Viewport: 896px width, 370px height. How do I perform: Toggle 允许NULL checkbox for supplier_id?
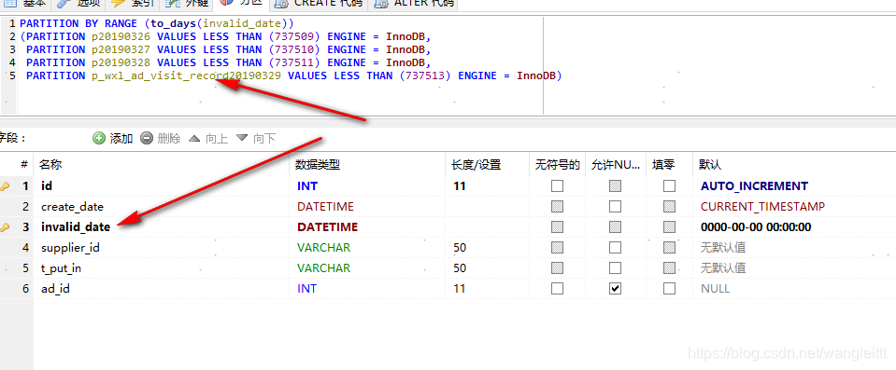pos(615,247)
